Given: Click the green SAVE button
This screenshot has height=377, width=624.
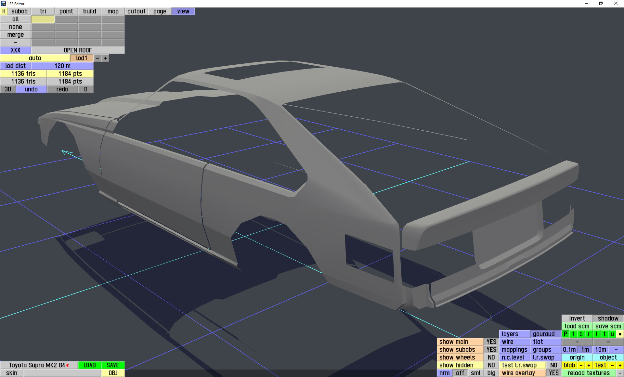Looking at the screenshot, I should point(113,365).
